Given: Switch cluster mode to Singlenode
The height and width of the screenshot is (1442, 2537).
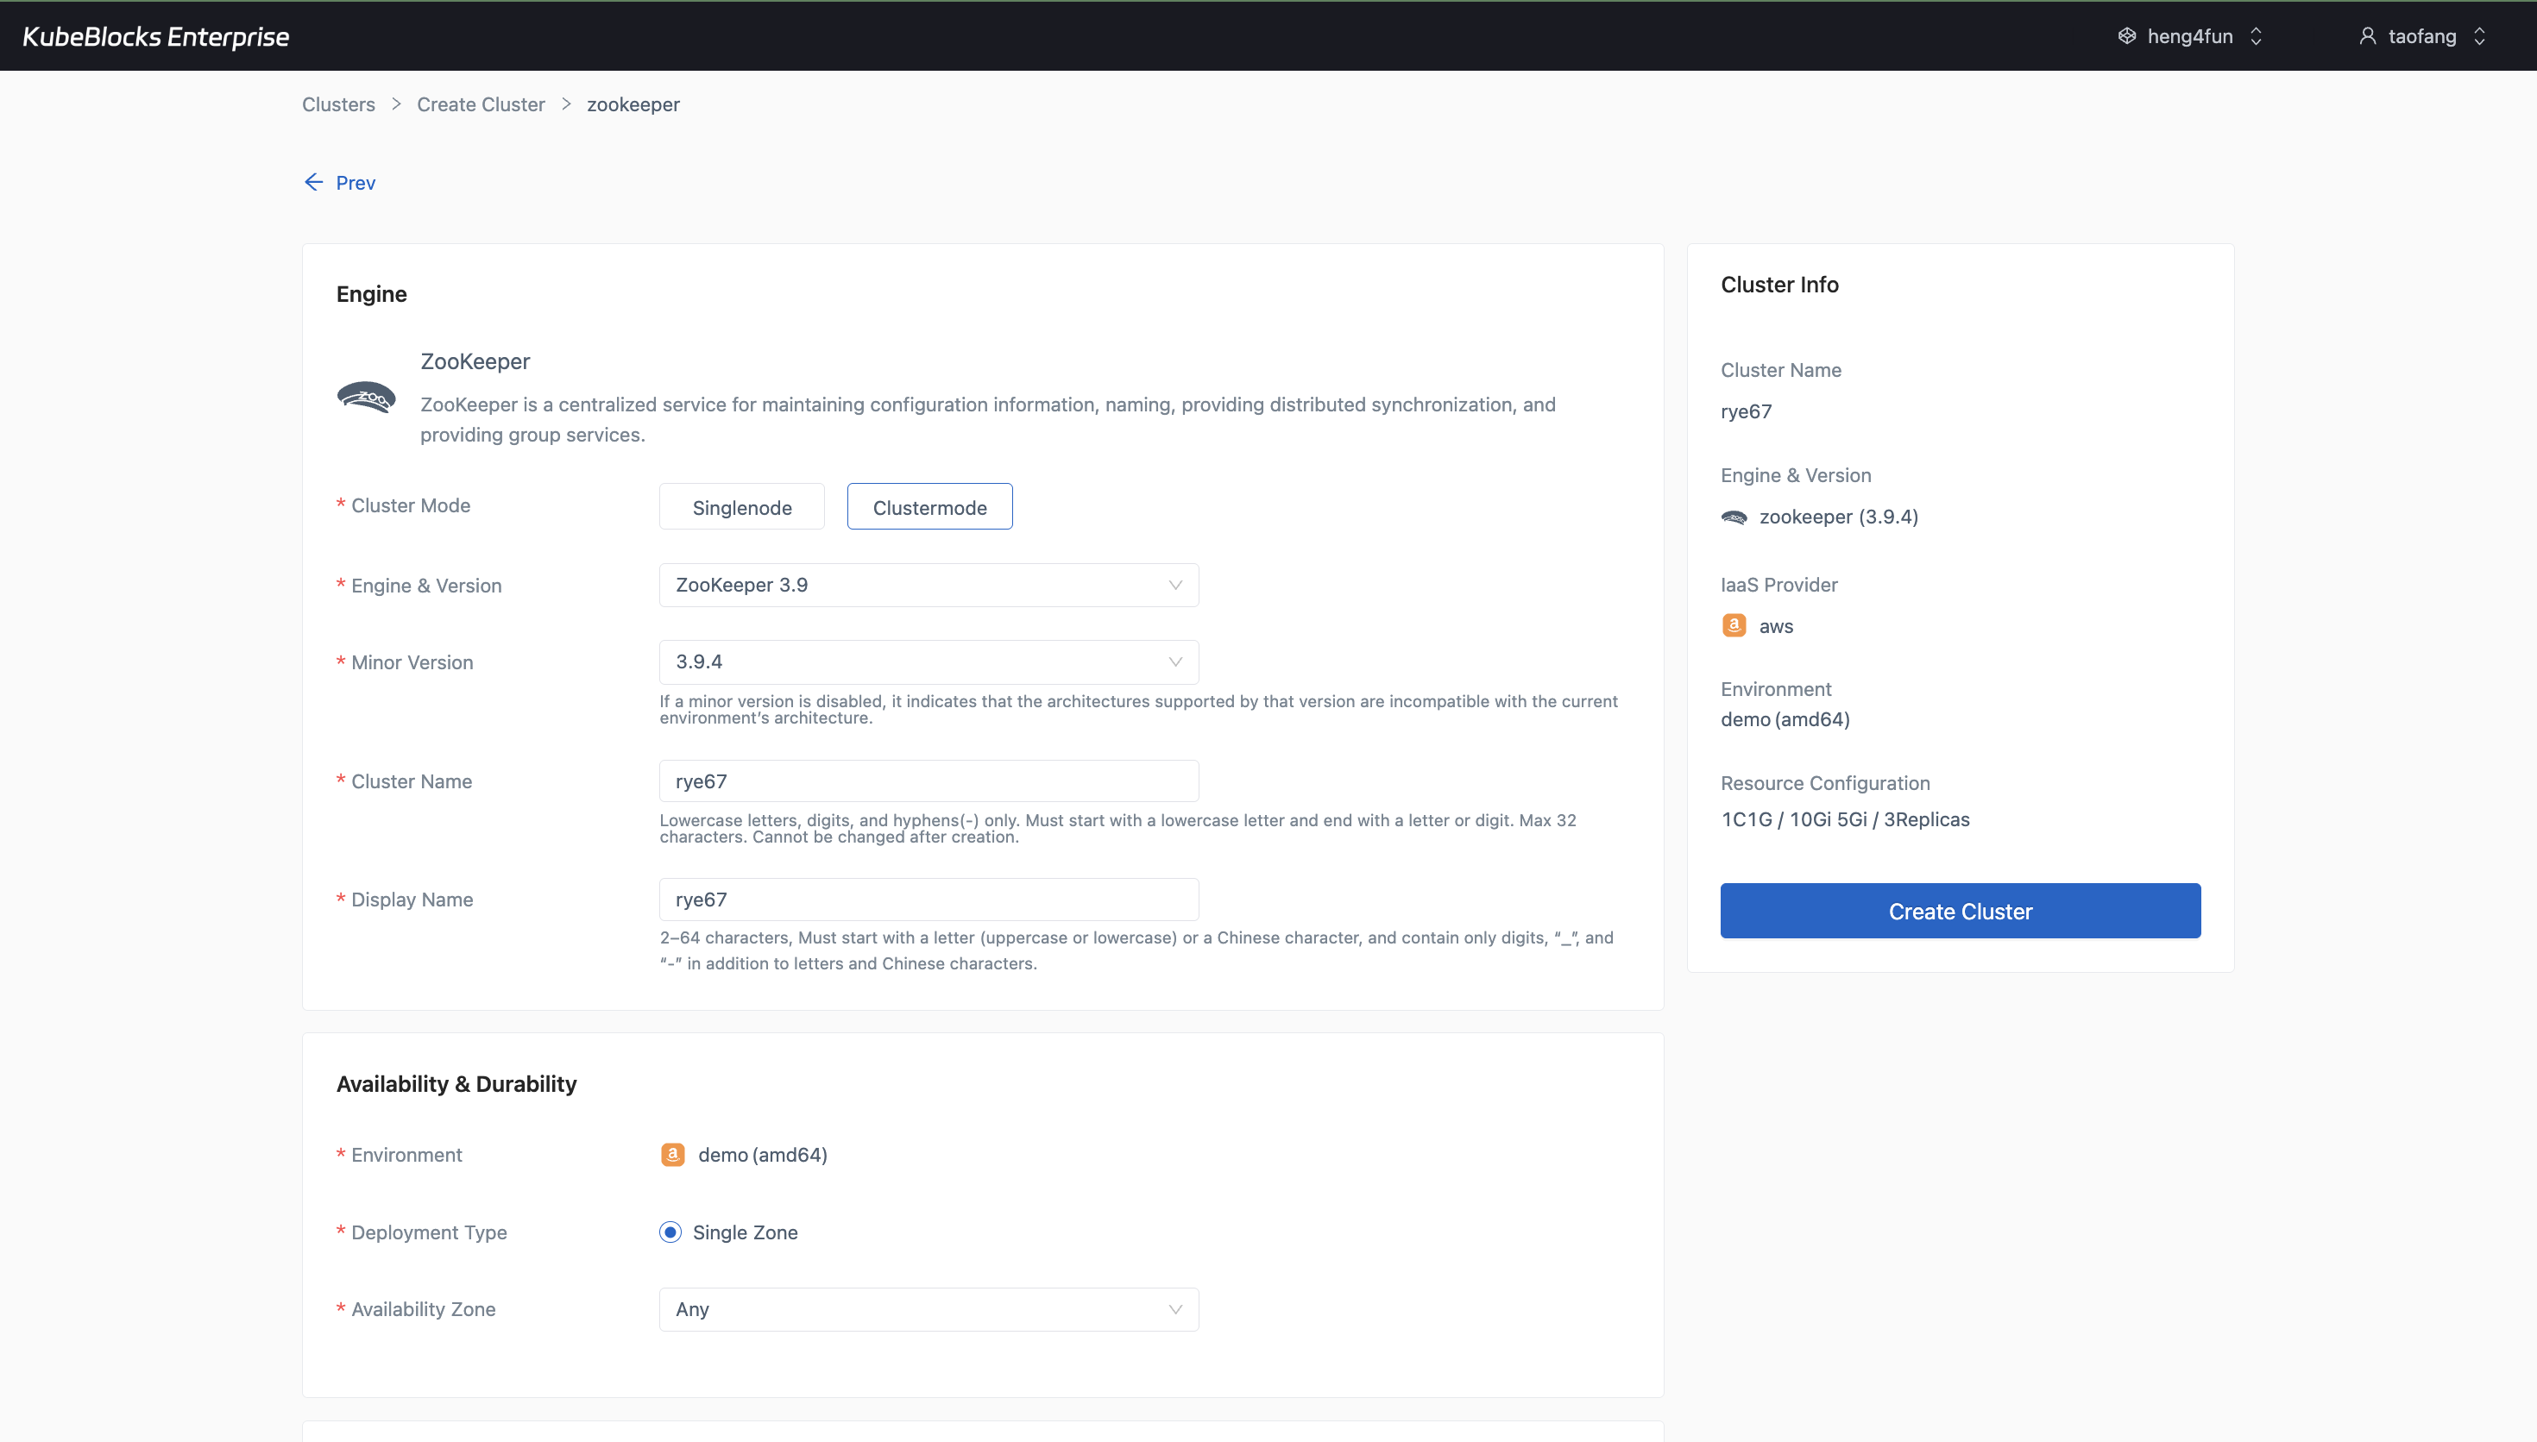Looking at the screenshot, I should (x=741, y=506).
